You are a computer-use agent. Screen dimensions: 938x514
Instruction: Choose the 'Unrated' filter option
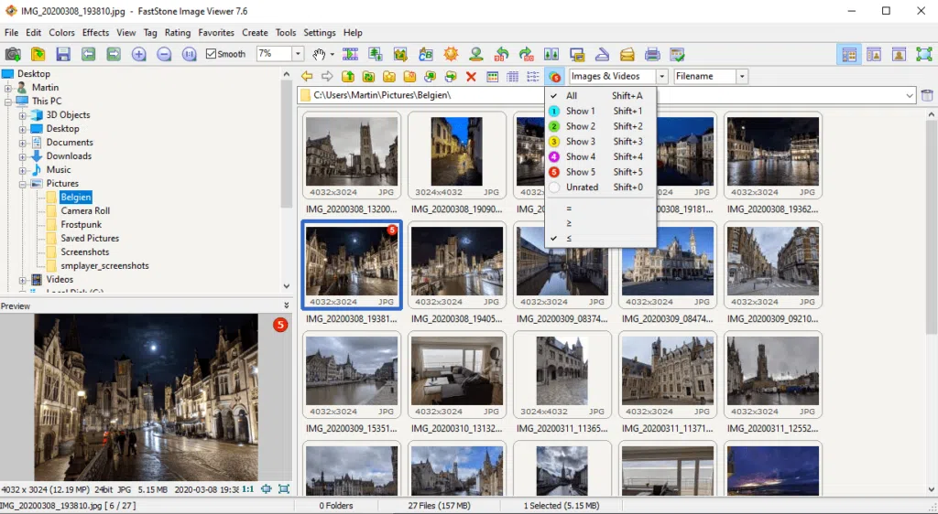click(582, 187)
